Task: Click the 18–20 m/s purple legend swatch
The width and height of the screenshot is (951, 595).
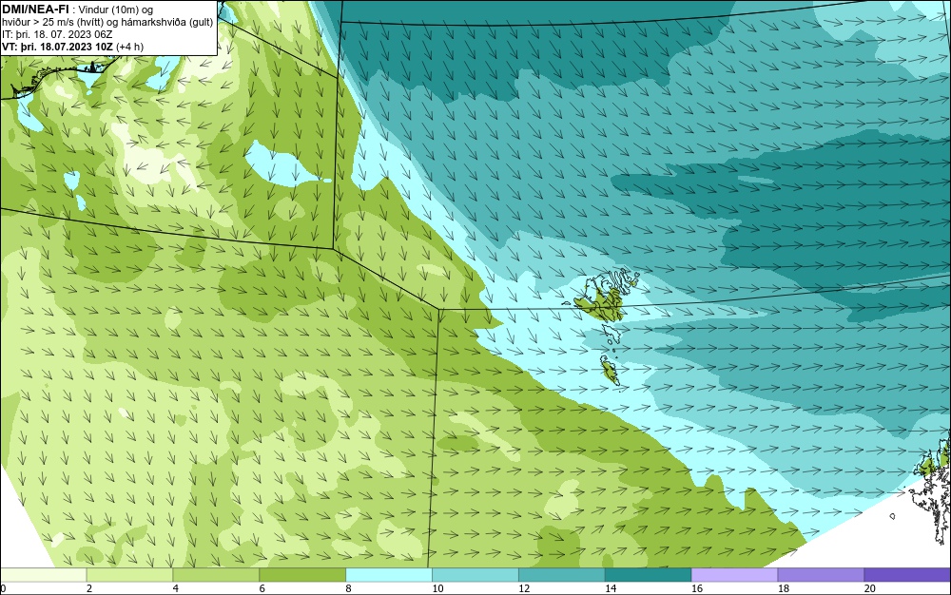Action: point(822,575)
